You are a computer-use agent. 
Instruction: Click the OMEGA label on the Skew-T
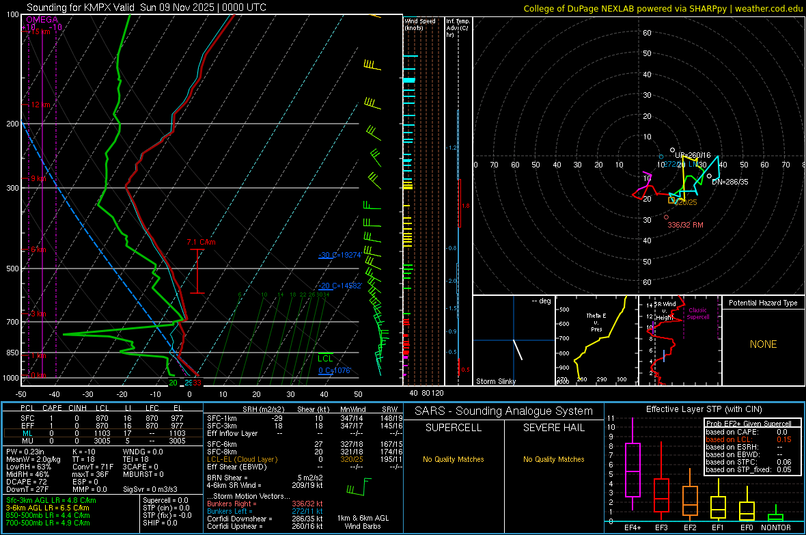[42, 20]
